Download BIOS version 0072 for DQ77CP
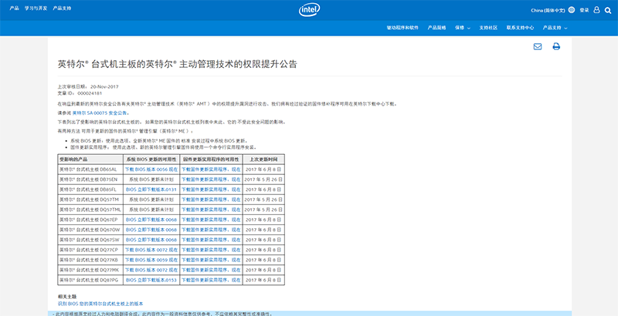618x316 pixels. [151, 250]
